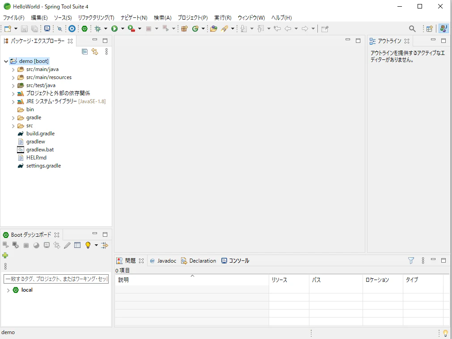Click the green plus icon in Boot Dashboard
This screenshot has width=452, height=339.
coord(5,255)
